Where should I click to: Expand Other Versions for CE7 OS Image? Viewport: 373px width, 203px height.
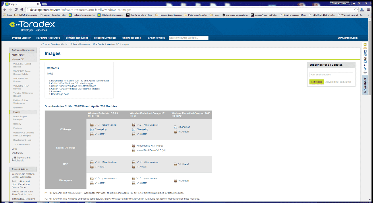click(151, 125)
